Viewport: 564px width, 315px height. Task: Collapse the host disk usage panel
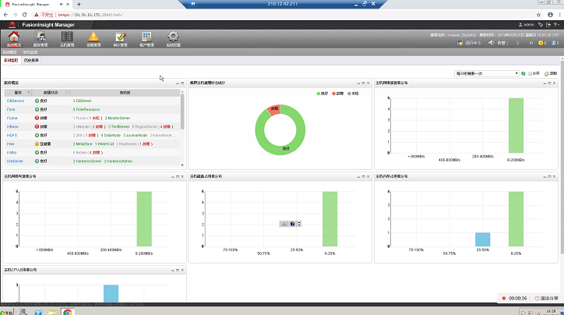click(358, 177)
